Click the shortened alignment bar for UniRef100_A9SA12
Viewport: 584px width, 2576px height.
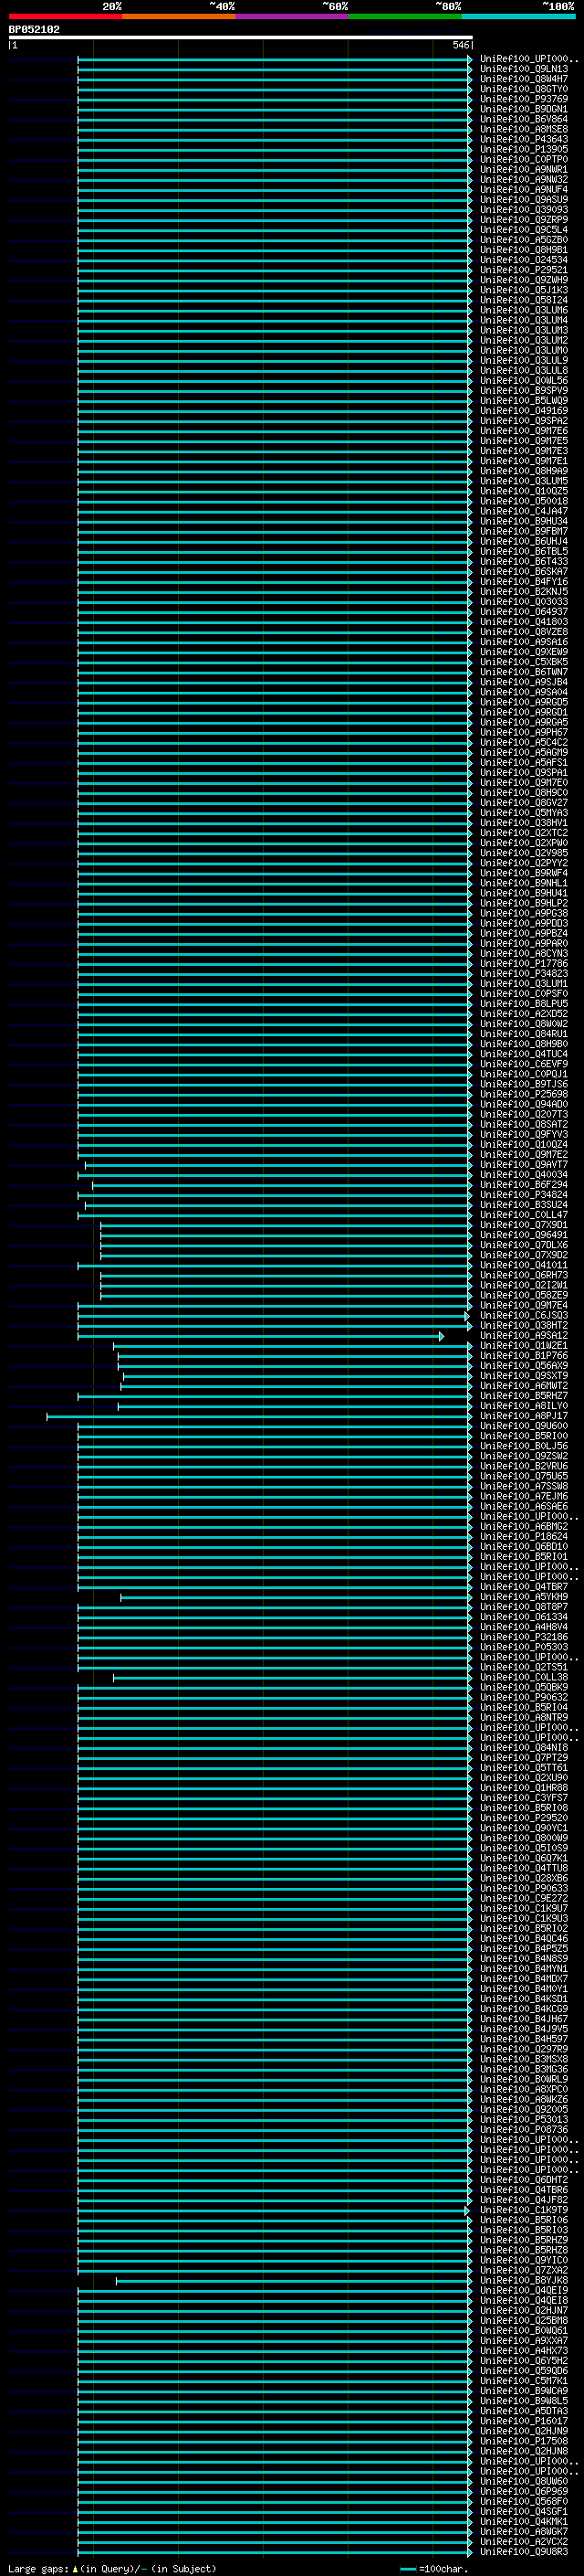click(x=261, y=1336)
